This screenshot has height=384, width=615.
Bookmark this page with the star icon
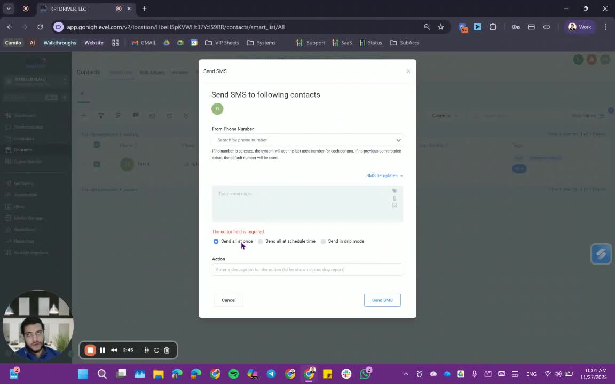pyautogui.click(x=441, y=27)
